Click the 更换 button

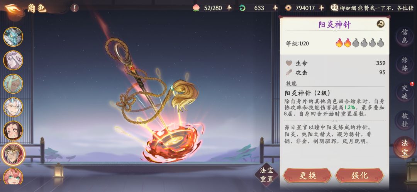coord(307,175)
